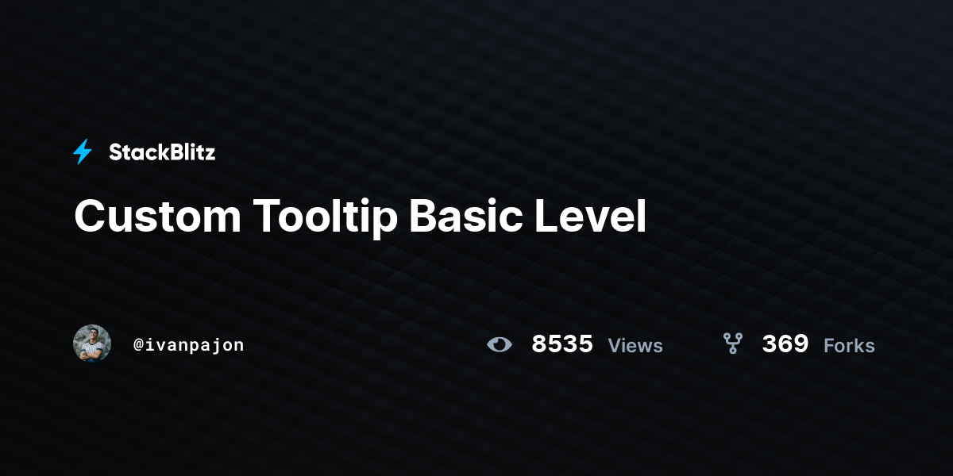Click the word Tooltip in the title
The width and height of the screenshot is (953, 476).
click(325, 216)
